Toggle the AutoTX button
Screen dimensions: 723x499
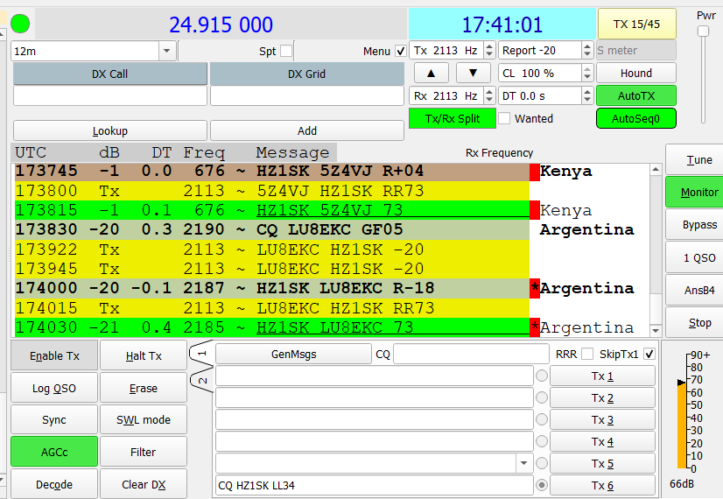tap(636, 96)
